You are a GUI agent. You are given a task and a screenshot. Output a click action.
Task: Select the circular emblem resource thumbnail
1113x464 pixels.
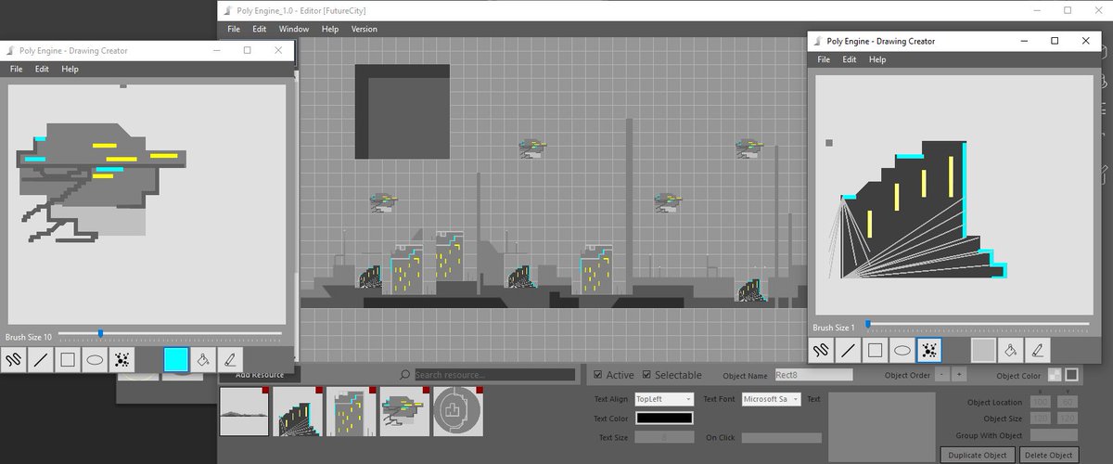(457, 412)
